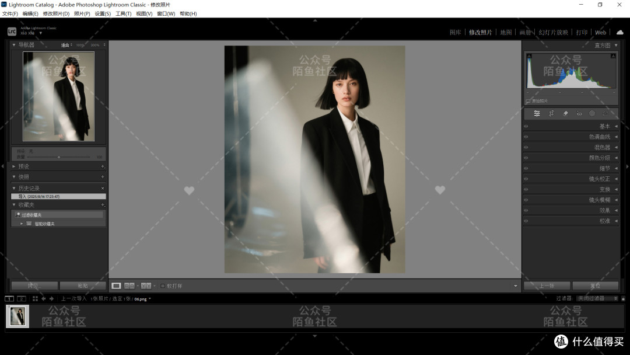Expand the 智能收藏夹 collection set

click(22, 224)
